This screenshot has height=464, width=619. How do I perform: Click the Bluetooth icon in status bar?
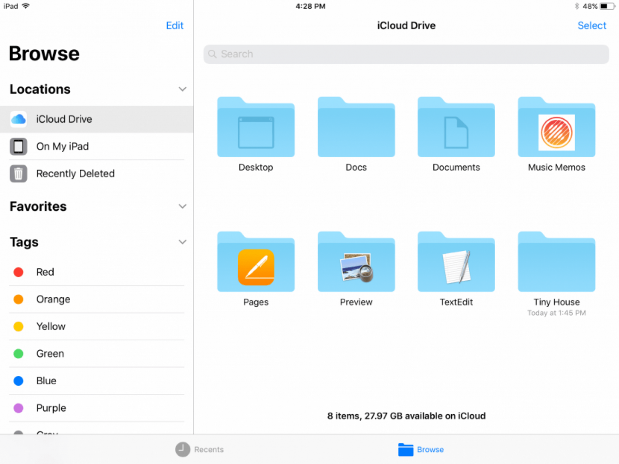tap(576, 6)
